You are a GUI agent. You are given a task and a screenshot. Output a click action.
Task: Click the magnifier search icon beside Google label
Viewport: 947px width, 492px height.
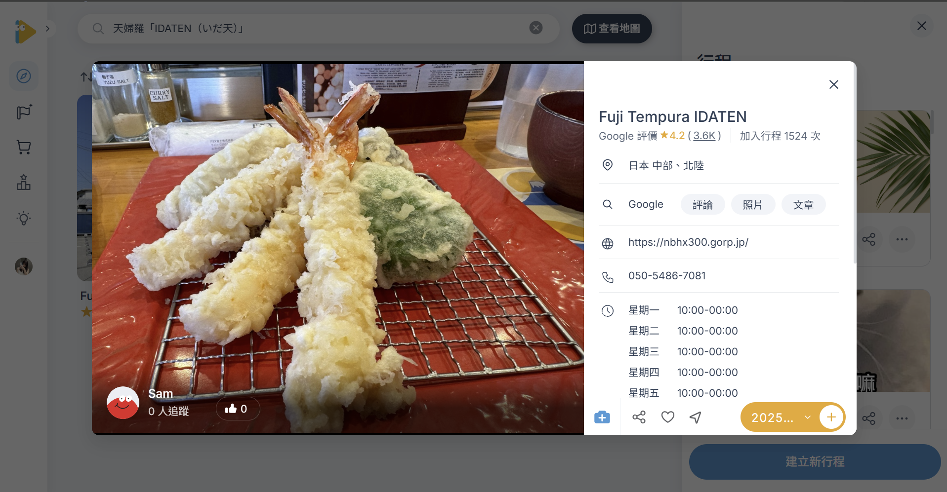pyautogui.click(x=608, y=204)
